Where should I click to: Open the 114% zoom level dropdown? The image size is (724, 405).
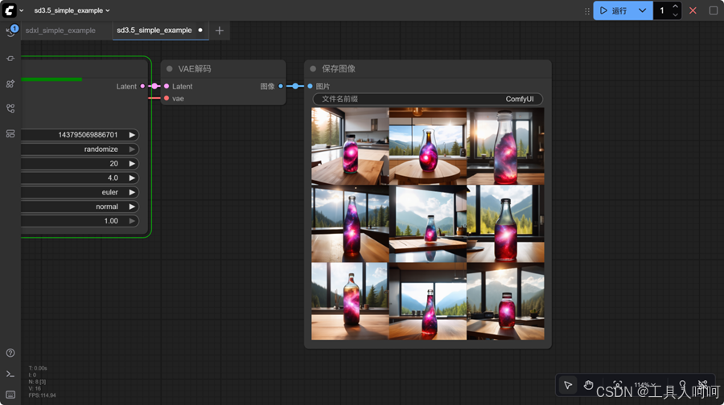pyautogui.click(x=644, y=385)
